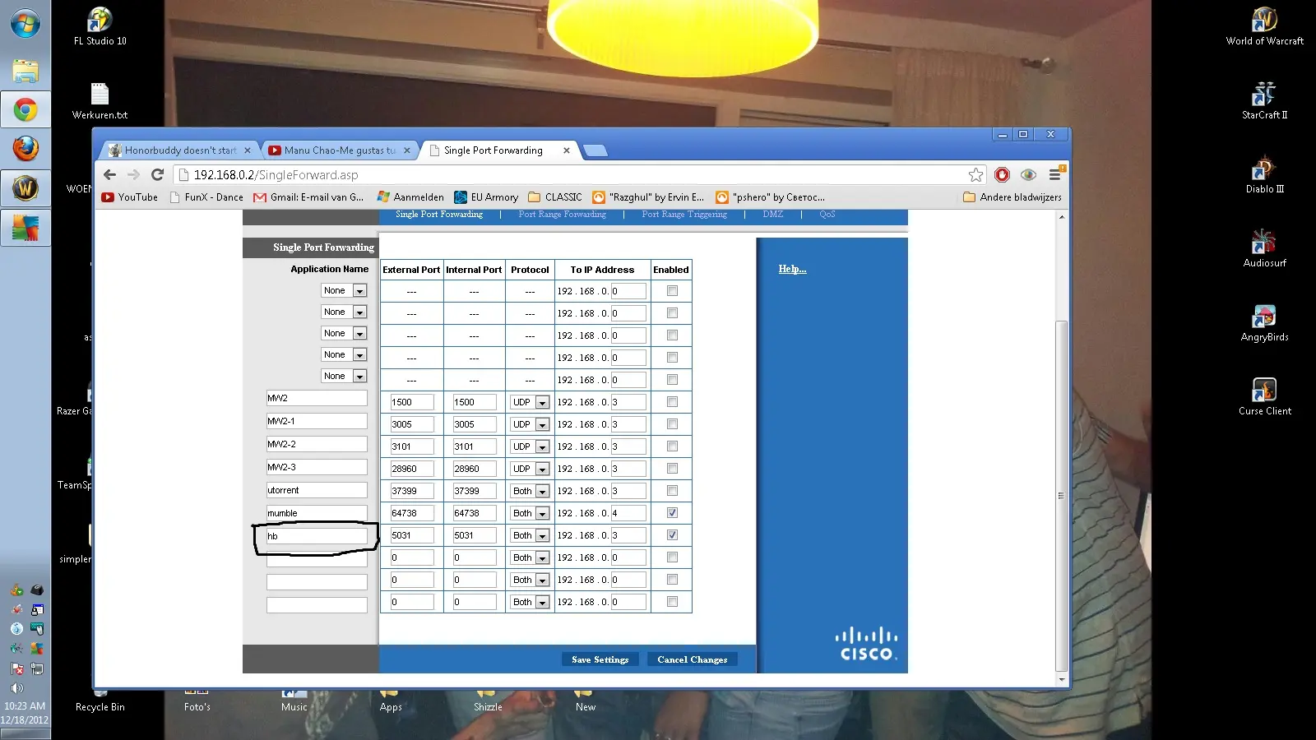The width and height of the screenshot is (1316, 740).
Task: Click the red Adblock extension icon
Action: tap(1002, 174)
